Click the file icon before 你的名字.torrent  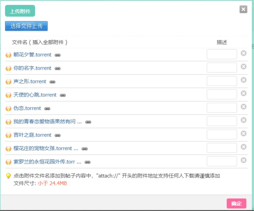coord(9,68)
